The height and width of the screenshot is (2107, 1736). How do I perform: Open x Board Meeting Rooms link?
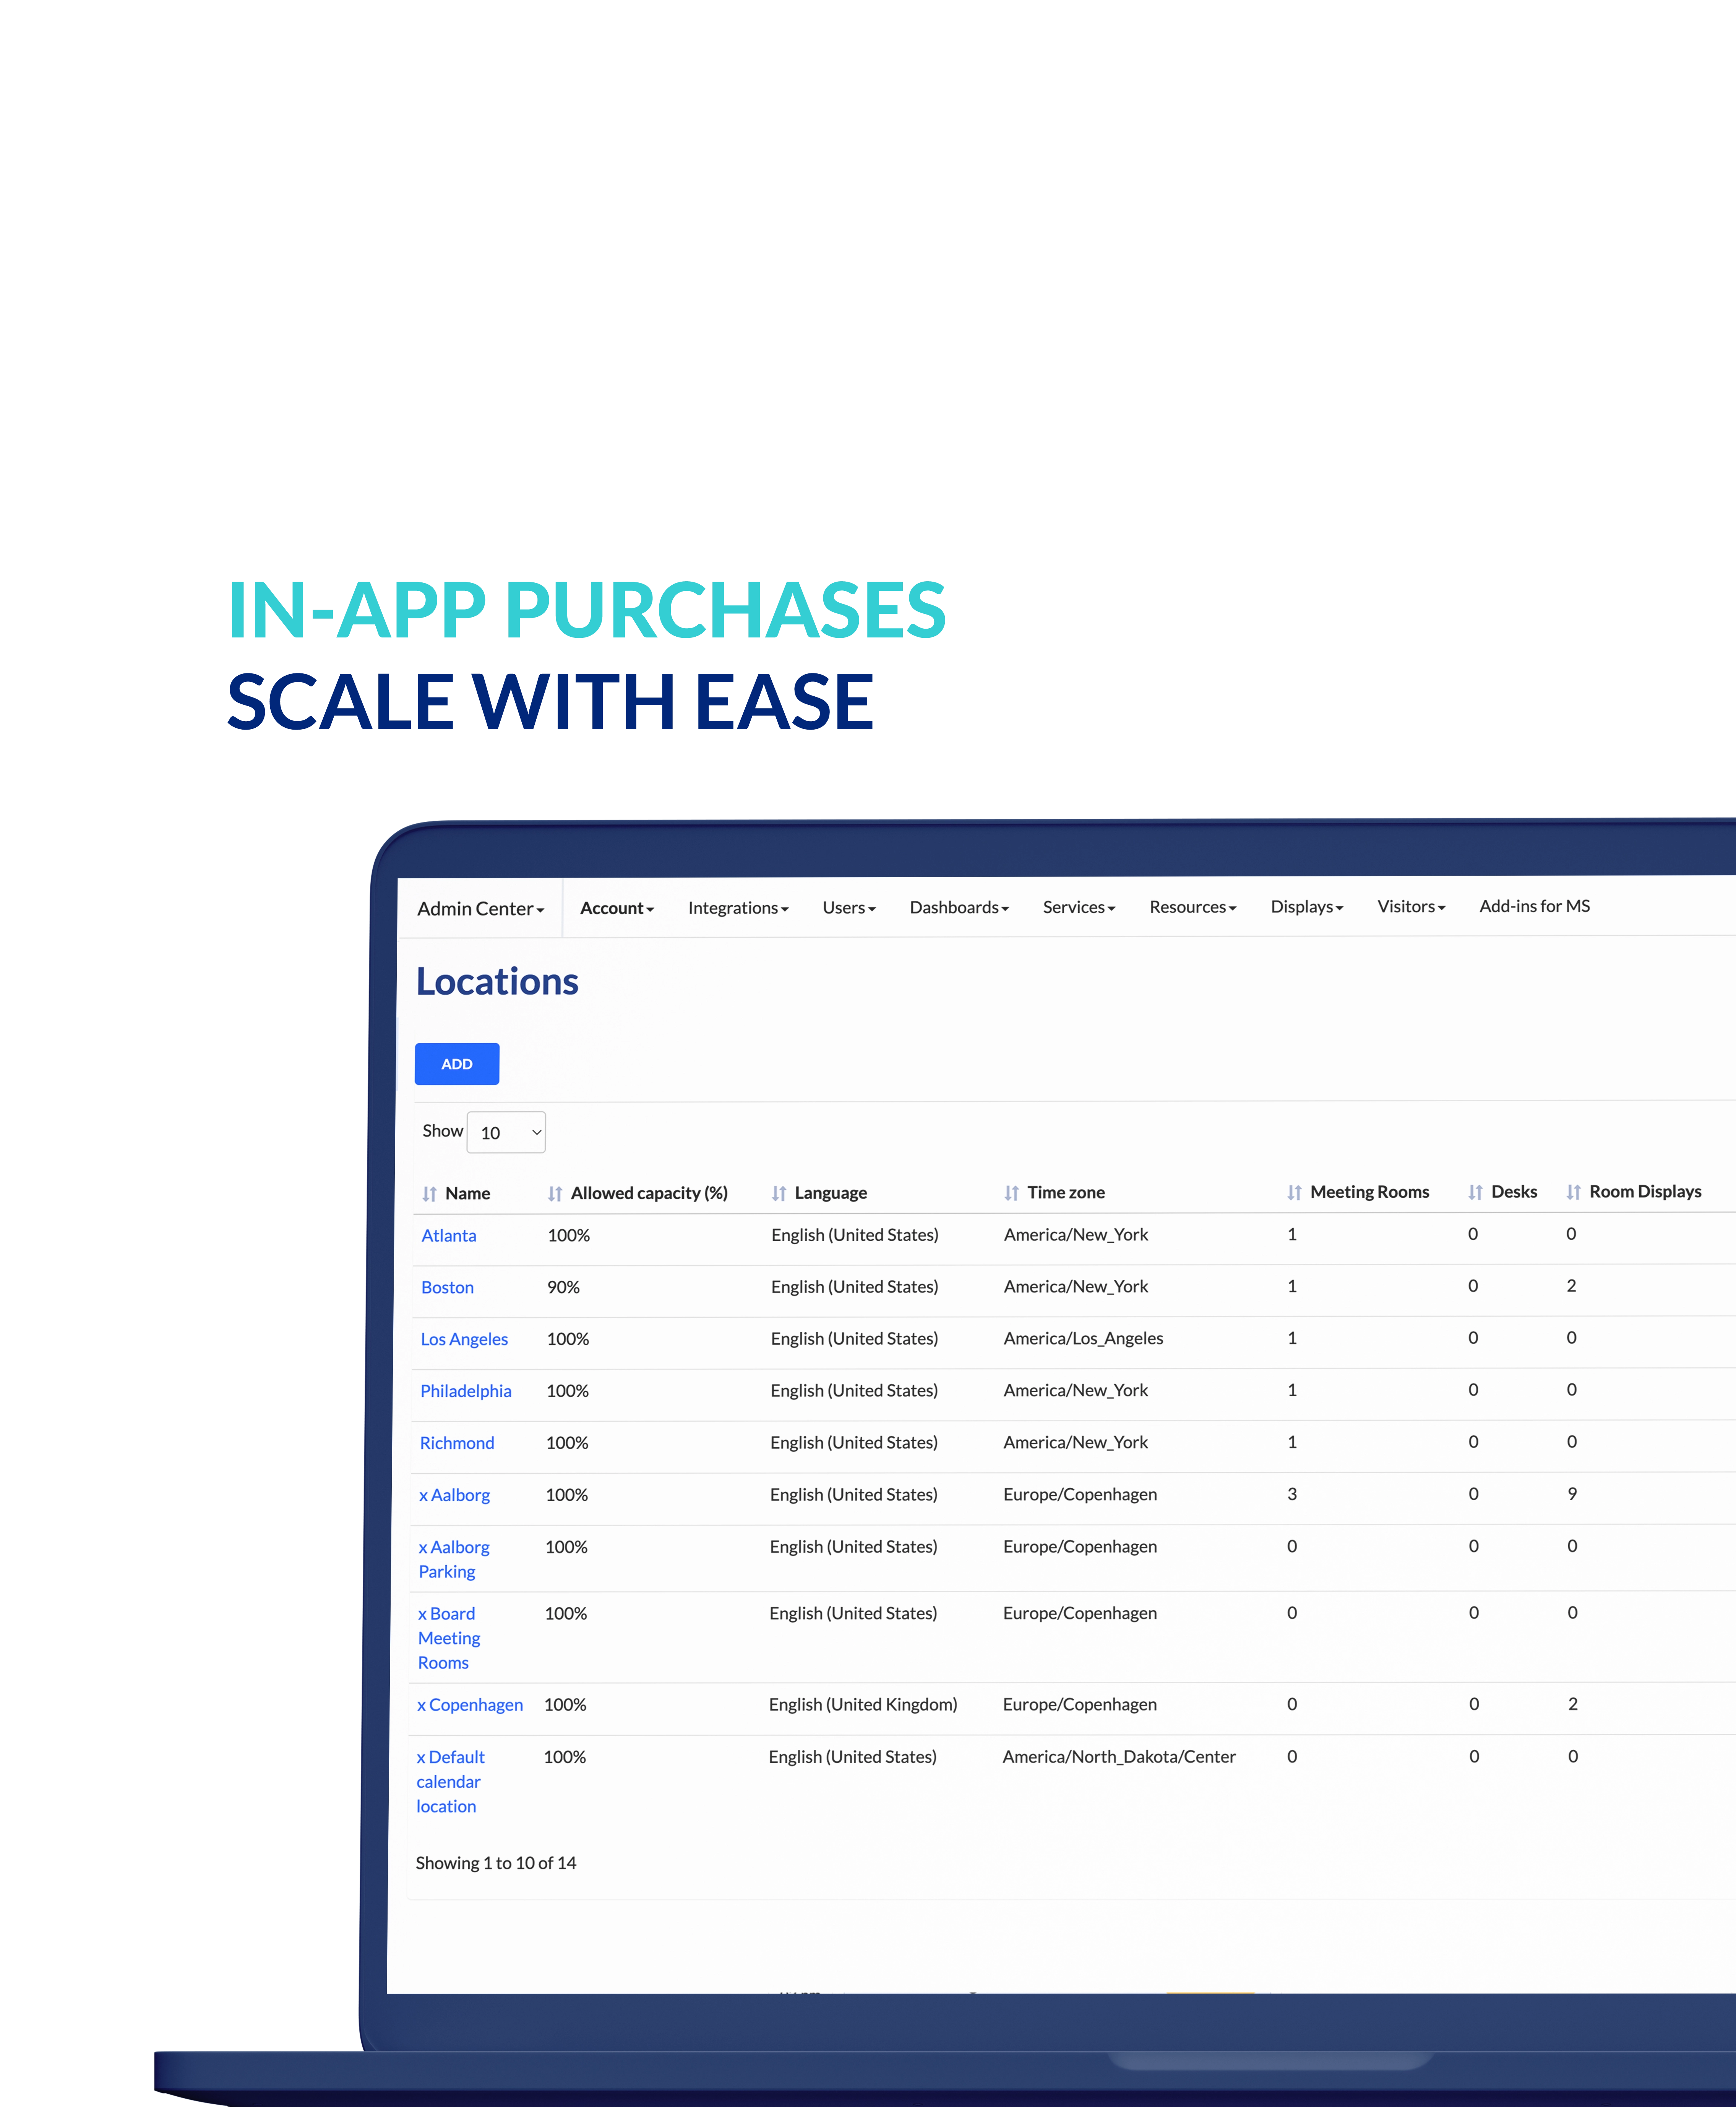pos(449,1639)
